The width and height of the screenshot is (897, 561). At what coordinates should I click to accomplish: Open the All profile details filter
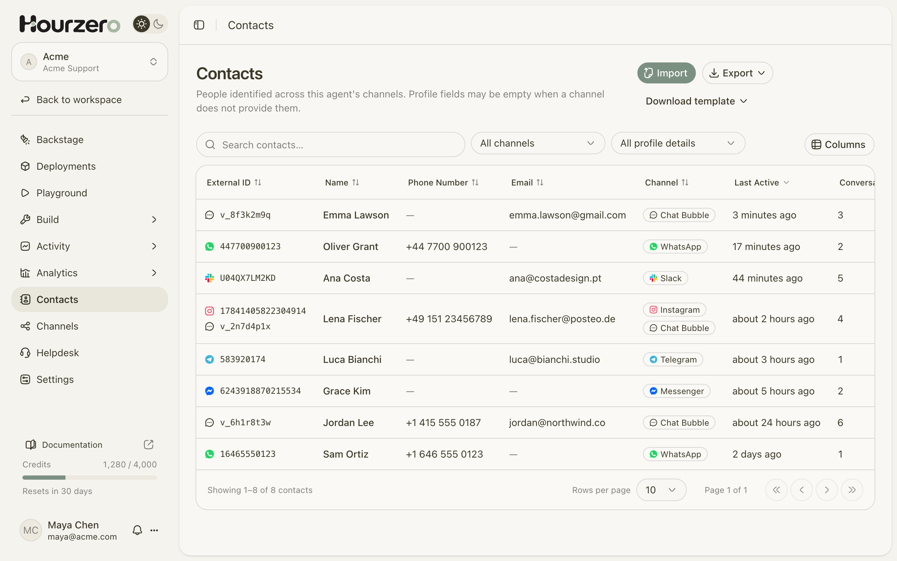[x=678, y=143]
